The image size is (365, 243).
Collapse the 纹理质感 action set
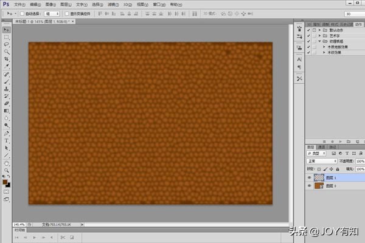tap(320, 41)
